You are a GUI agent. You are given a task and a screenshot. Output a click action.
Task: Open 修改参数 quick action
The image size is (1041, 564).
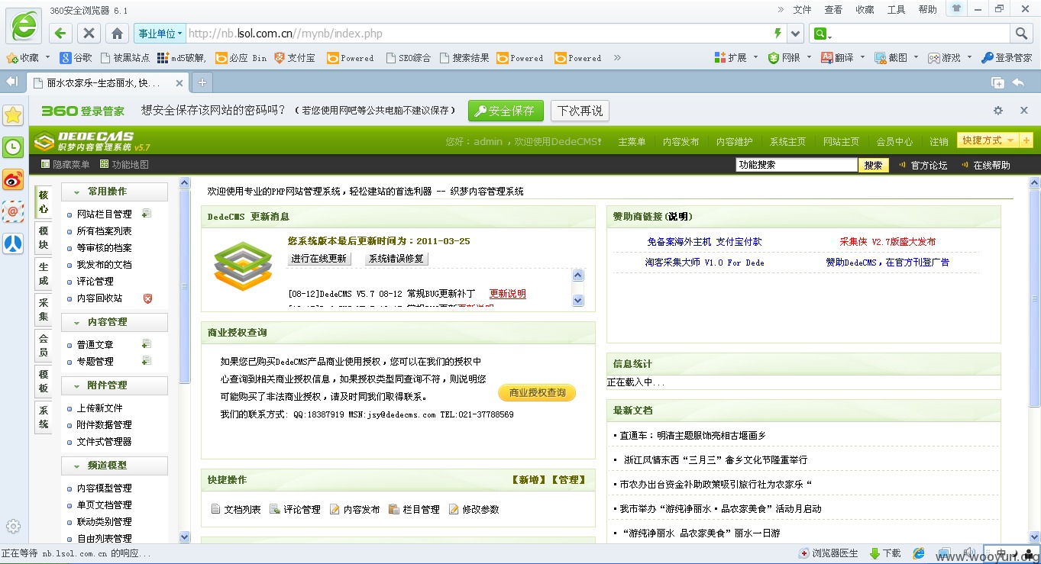coord(474,509)
